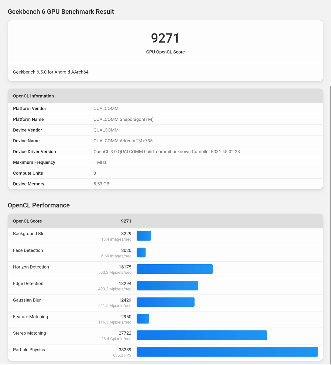This screenshot has height=365, width=331.
Task: Click the Device Memory 5.53 GB value
Action: [x=101, y=184]
